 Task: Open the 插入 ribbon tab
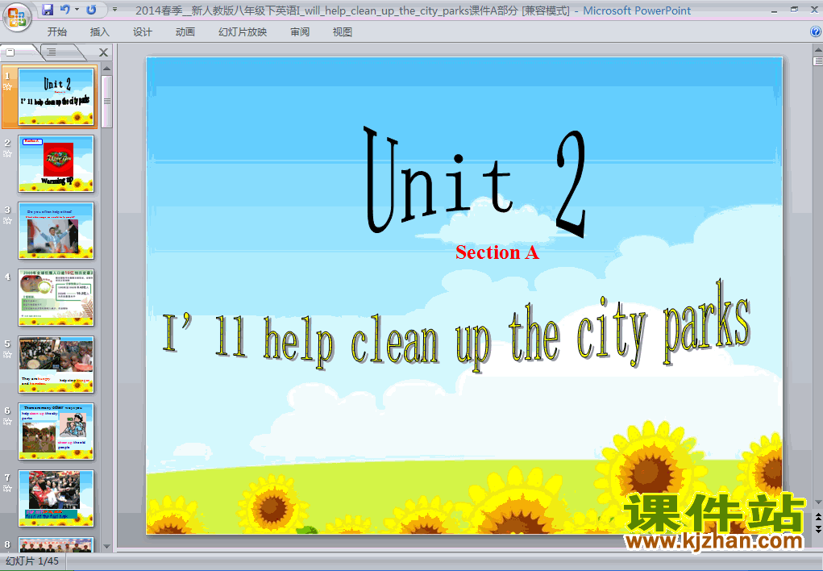tap(100, 32)
